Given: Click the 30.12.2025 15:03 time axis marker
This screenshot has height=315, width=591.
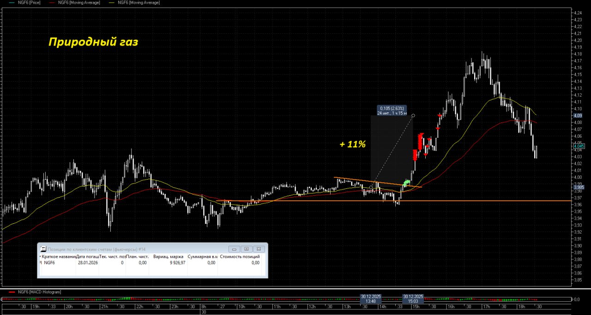Looking at the screenshot, I should click(413, 299).
